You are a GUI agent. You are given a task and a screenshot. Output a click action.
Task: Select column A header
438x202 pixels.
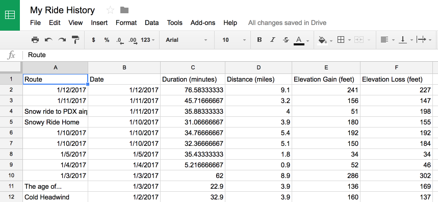(x=55, y=68)
